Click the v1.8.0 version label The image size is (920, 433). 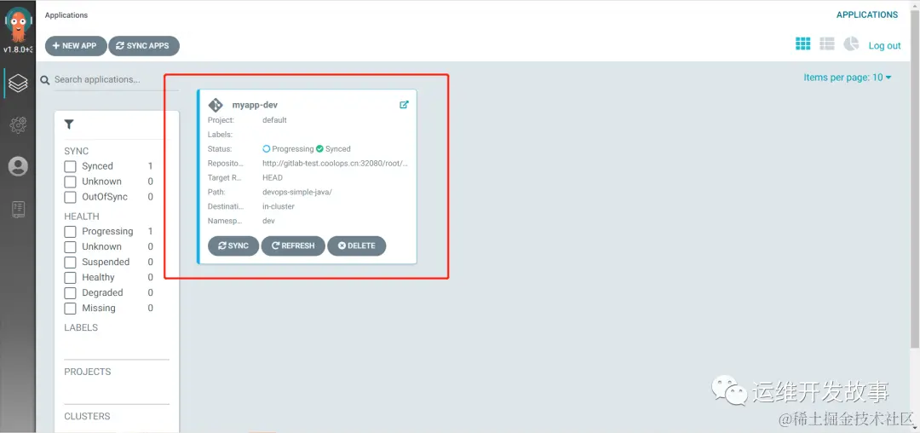(18, 49)
